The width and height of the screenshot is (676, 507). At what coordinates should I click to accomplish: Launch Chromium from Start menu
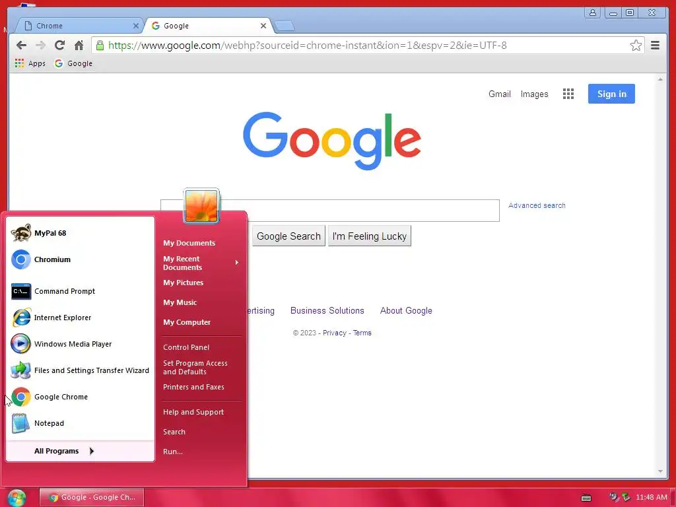coord(80,259)
